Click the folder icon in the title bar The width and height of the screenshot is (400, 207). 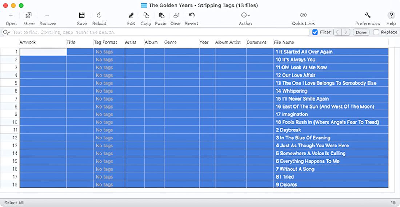(x=144, y=5)
